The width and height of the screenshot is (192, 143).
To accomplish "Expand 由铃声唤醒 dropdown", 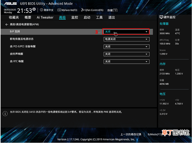I will tap(126, 54).
